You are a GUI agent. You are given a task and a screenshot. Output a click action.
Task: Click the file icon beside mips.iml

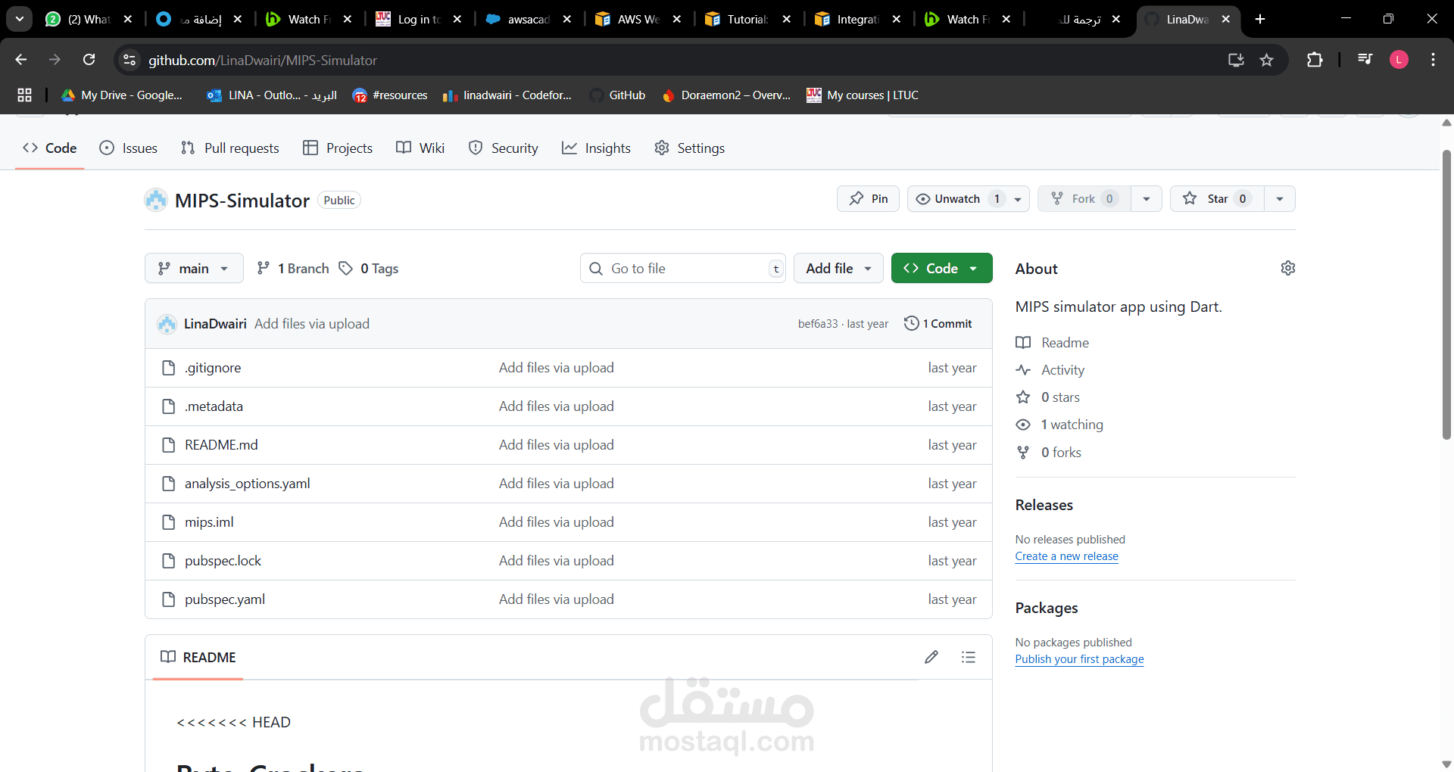[168, 522]
